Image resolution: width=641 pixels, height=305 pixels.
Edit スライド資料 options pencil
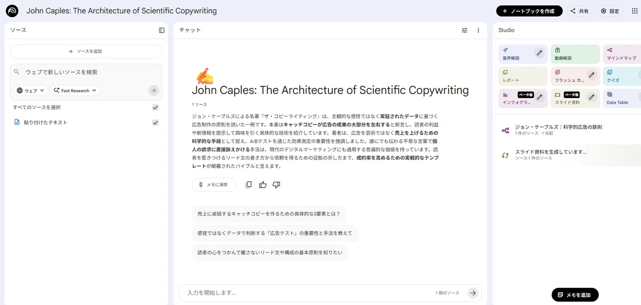591,97
